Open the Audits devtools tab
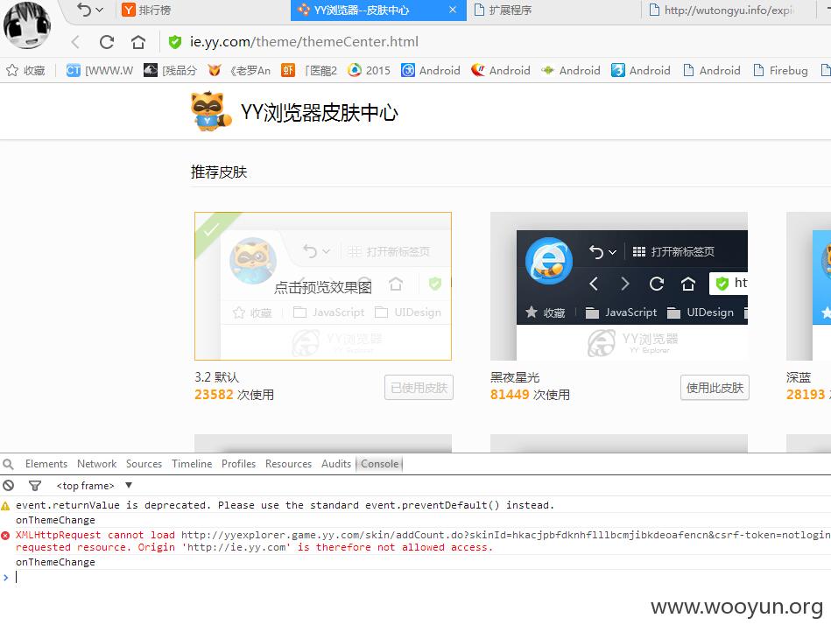Screen dimensions: 831x632 tap(336, 464)
